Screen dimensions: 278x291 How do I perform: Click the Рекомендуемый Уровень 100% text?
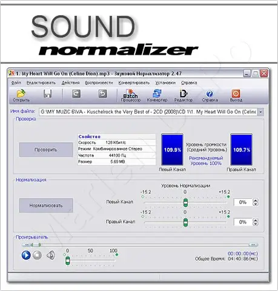(x=206, y=160)
